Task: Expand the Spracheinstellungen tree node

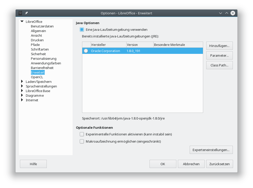Action: (22, 86)
